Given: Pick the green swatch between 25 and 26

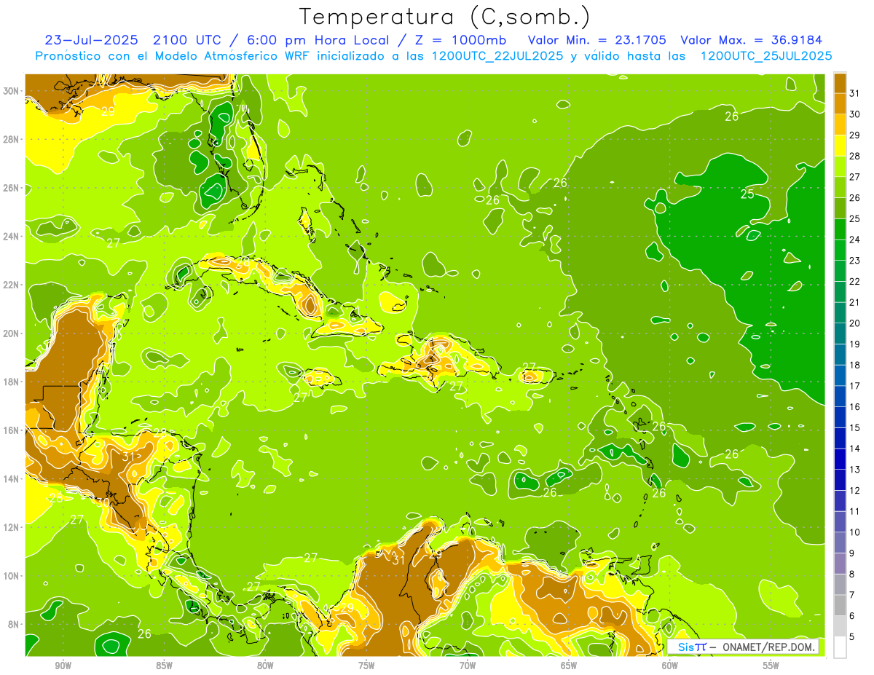Looking at the screenshot, I should click(840, 208).
